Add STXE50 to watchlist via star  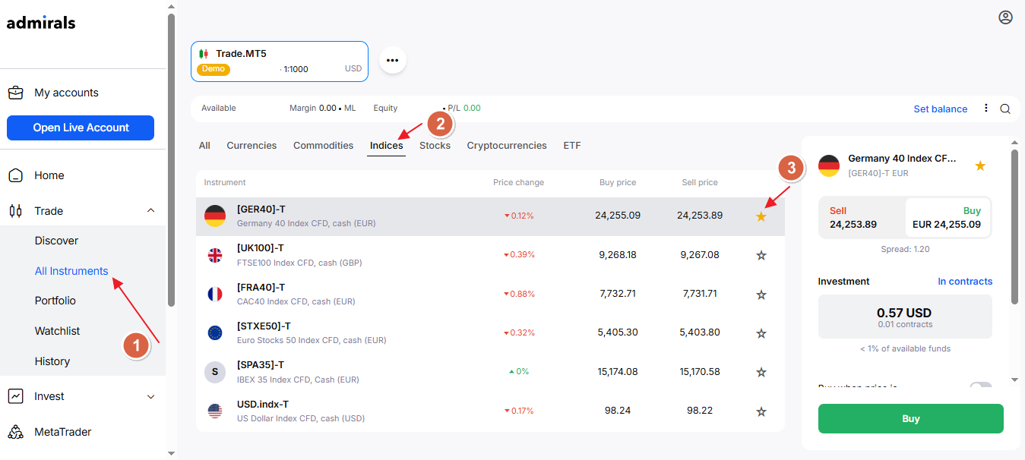761,333
